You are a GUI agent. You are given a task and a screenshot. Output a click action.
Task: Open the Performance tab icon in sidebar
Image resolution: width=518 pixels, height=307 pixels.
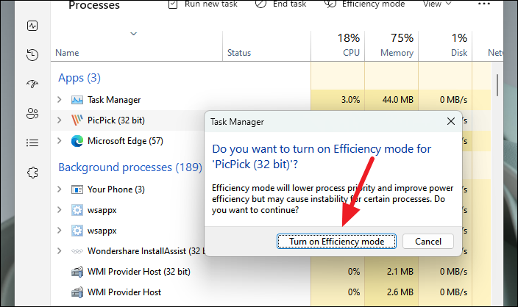pos(32,26)
